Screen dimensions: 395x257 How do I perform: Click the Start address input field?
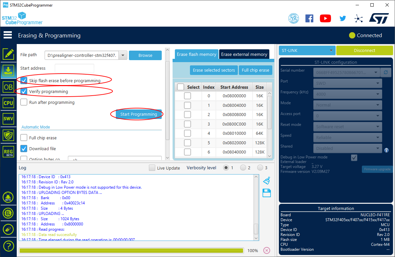[74, 68]
